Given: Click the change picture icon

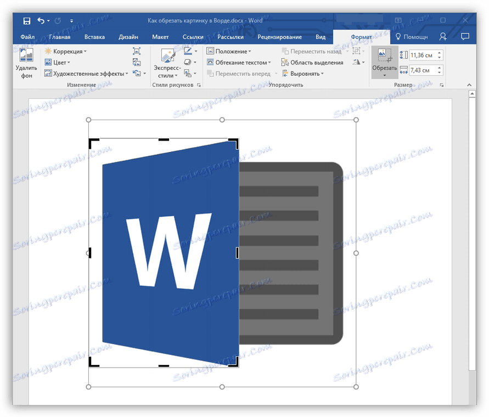Looking at the screenshot, I should click(137, 63).
